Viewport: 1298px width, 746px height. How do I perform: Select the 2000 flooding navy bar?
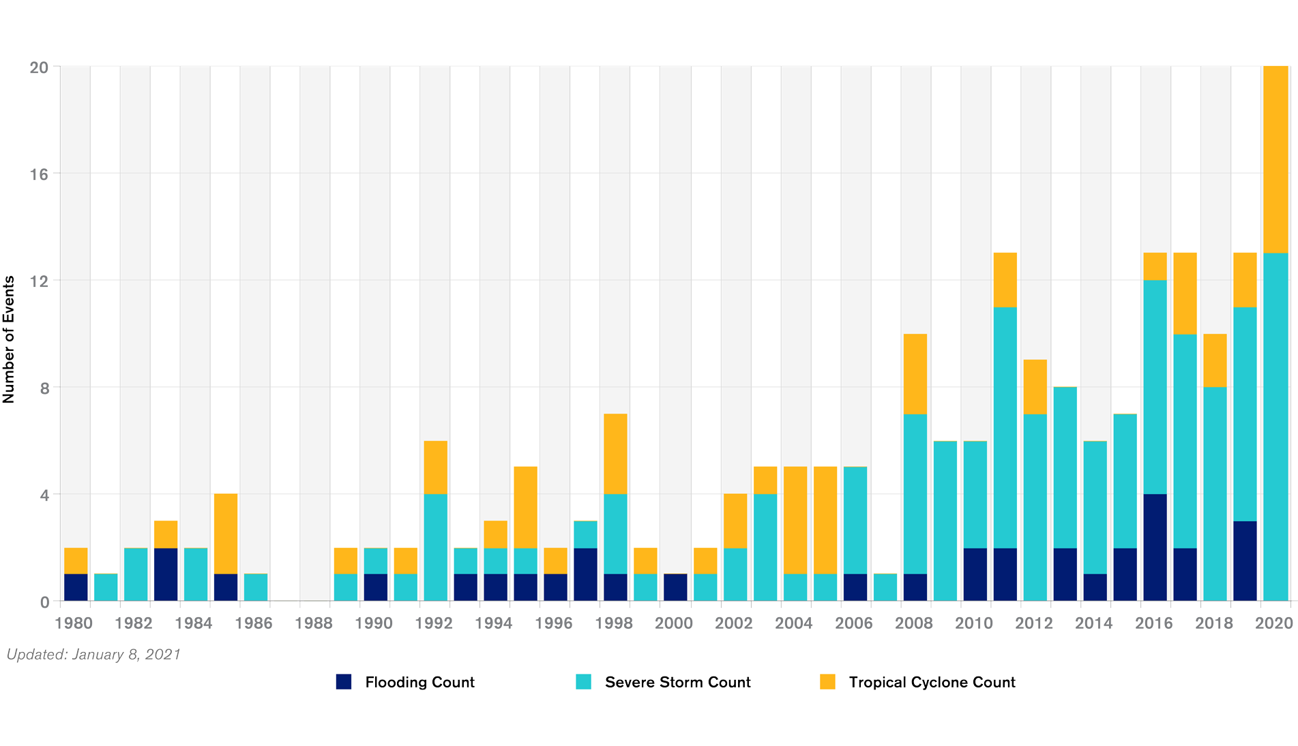pos(675,587)
